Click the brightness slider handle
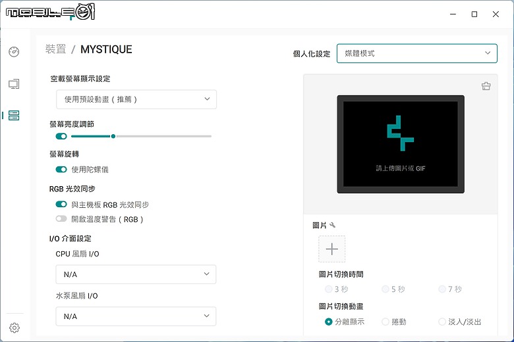Screen dimensions: 514x342 (113, 136)
